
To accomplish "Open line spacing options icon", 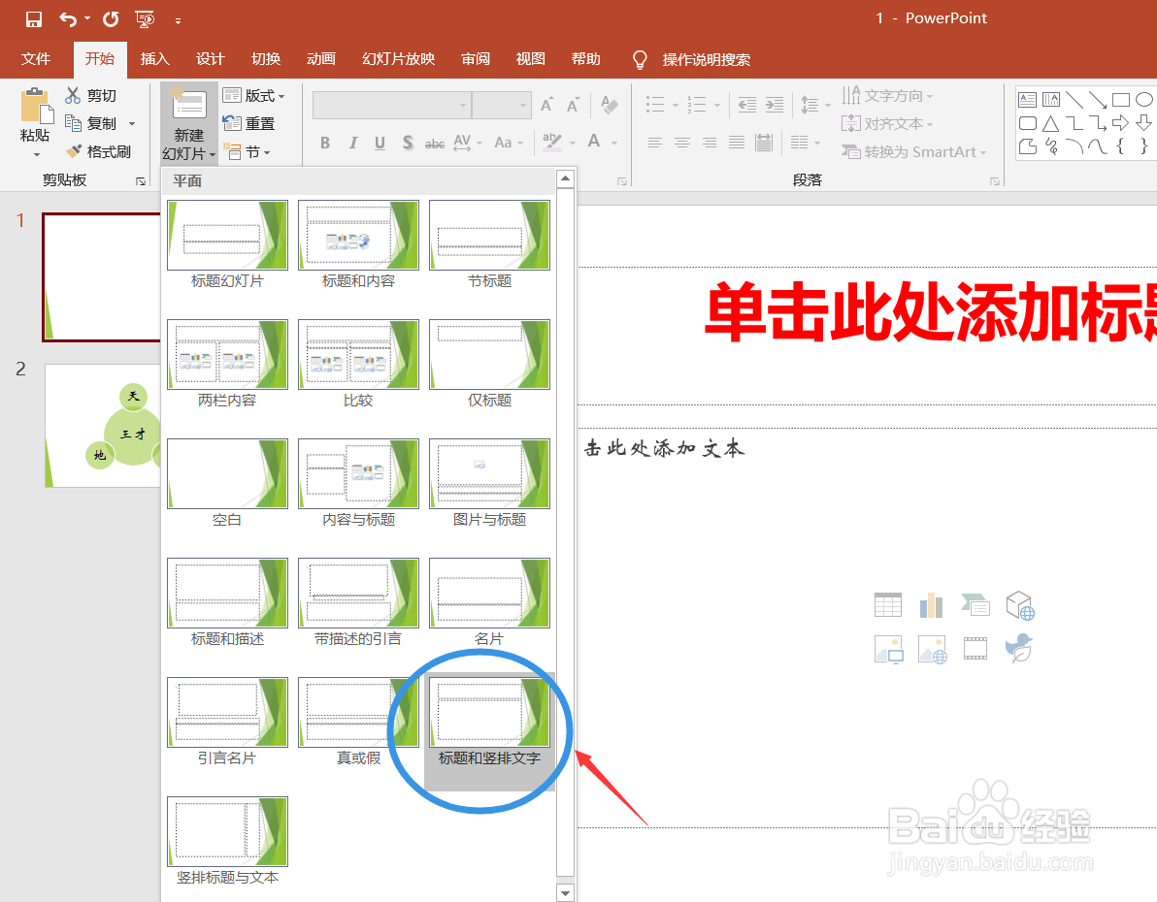I will pos(810,105).
